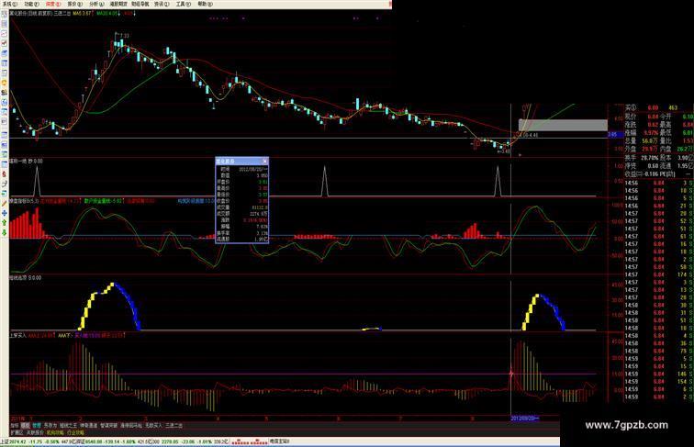Image resolution: width=694 pixels, height=447 pixels.
Task: Open the 分析 menu
Action: (x=96, y=4)
